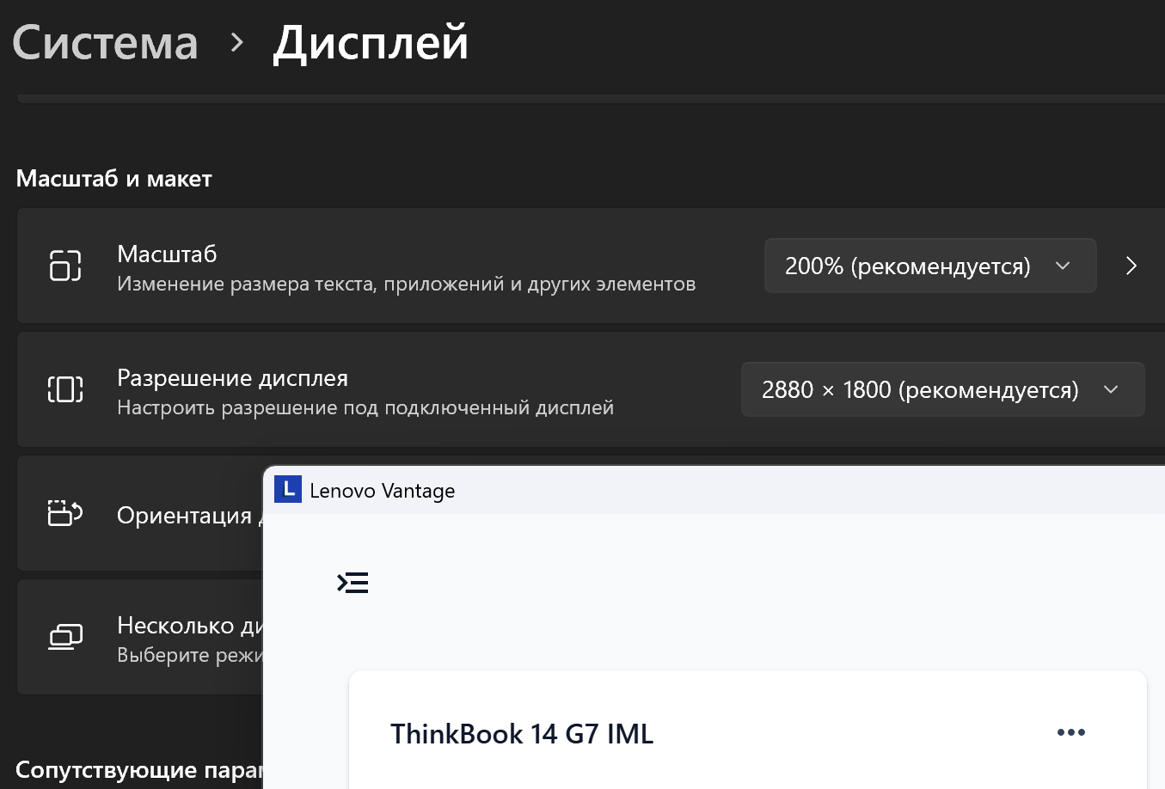Screen dimensions: 1165x789
Task: Click the Ориентация setting label
Action: coord(189,515)
